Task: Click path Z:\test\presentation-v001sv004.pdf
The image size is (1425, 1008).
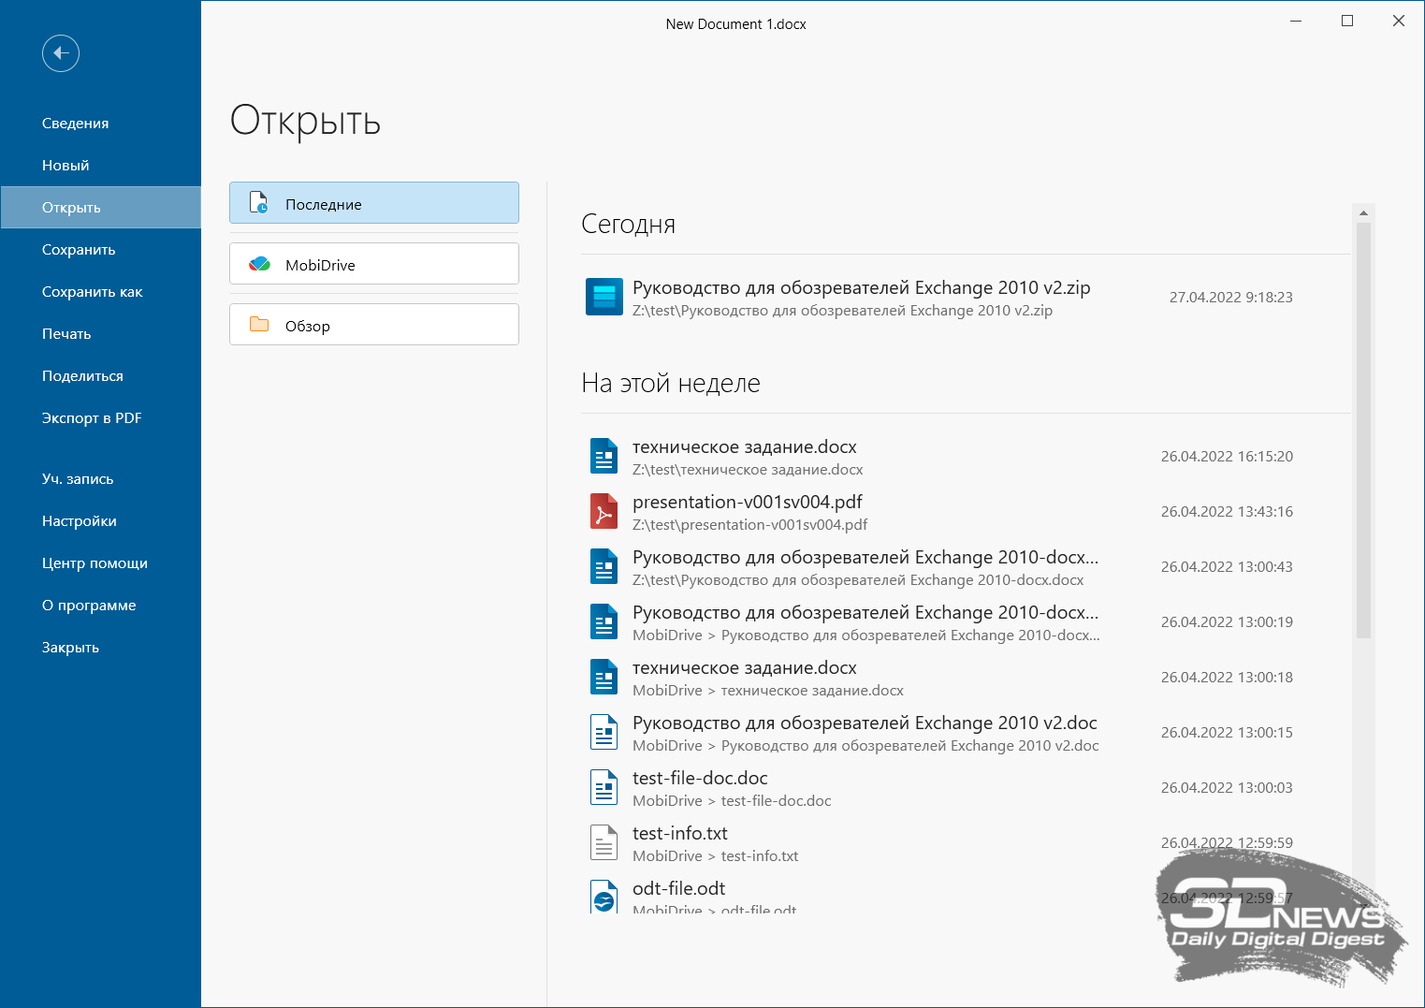Action: 749,525
